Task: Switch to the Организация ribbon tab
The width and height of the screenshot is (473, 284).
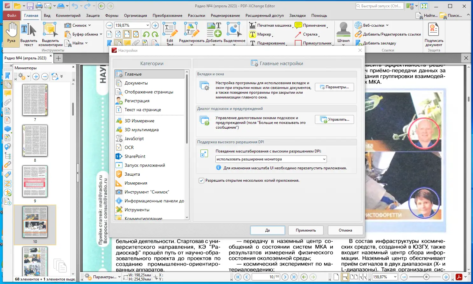Action: click(x=136, y=16)
